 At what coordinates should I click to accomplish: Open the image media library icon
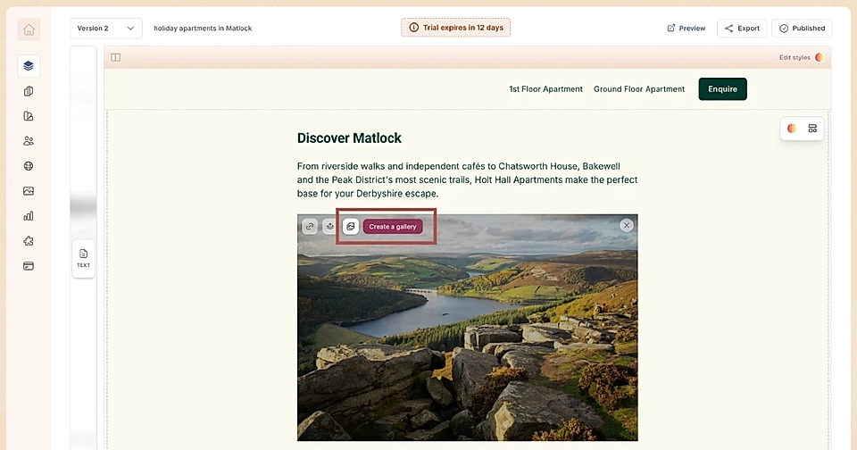pyautogui.click(x=29, y=191)
